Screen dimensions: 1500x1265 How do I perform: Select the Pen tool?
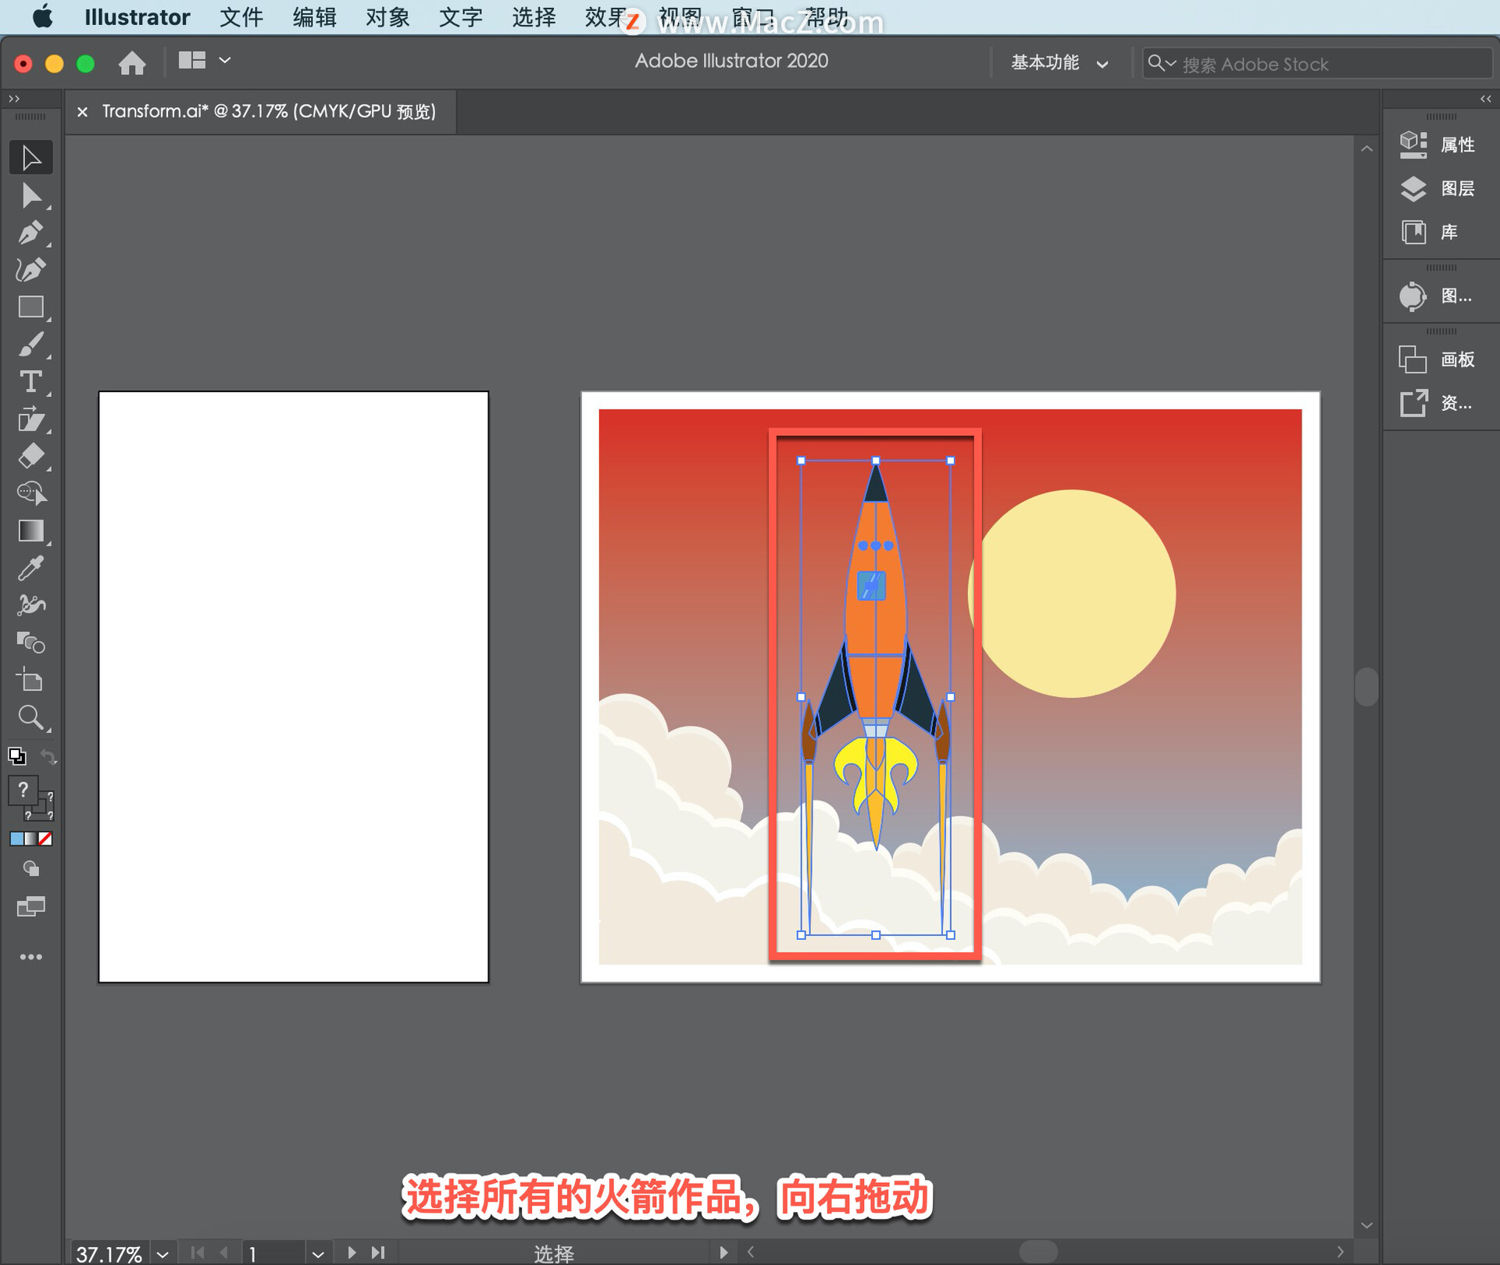pyautogui.click(x=31, y=233)
